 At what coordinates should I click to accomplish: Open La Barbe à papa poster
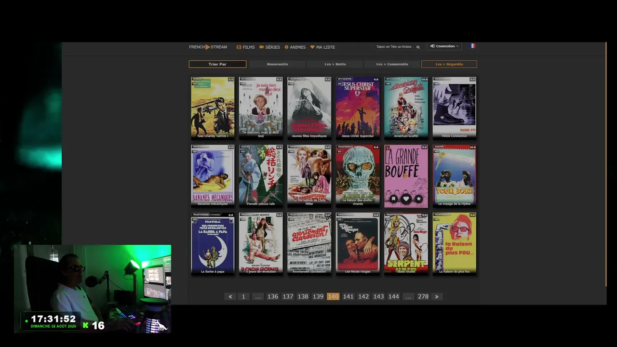[x=213, y=243]
